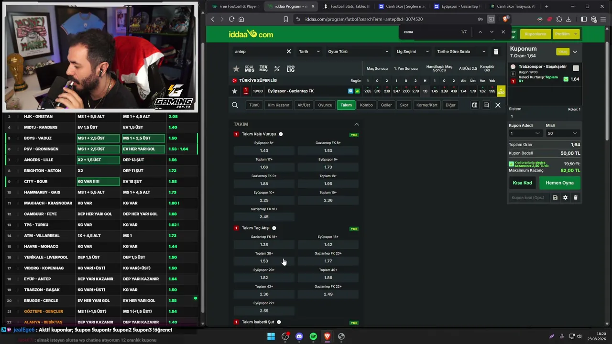Switch to column layout view icon
The image size is (612, 344).
click(x=475, y=105)
